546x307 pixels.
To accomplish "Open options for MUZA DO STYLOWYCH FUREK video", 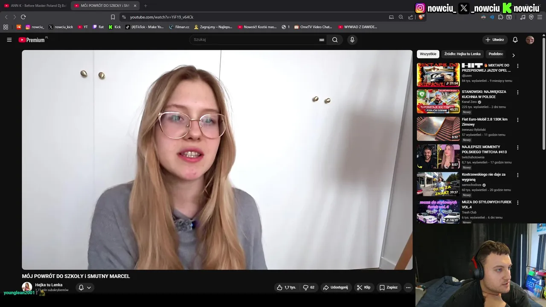I will [518, 203].
